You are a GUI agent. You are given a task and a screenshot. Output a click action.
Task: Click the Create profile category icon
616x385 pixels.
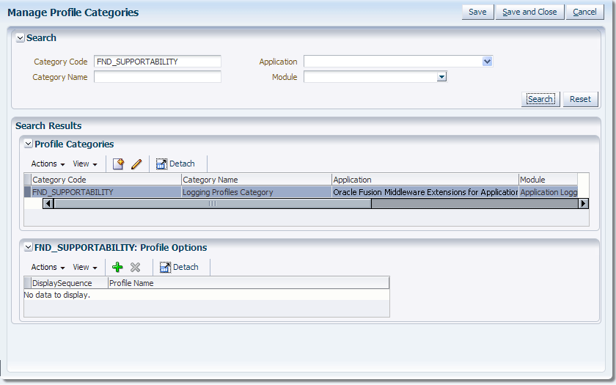pyautogui.click(x=118, y=164)
